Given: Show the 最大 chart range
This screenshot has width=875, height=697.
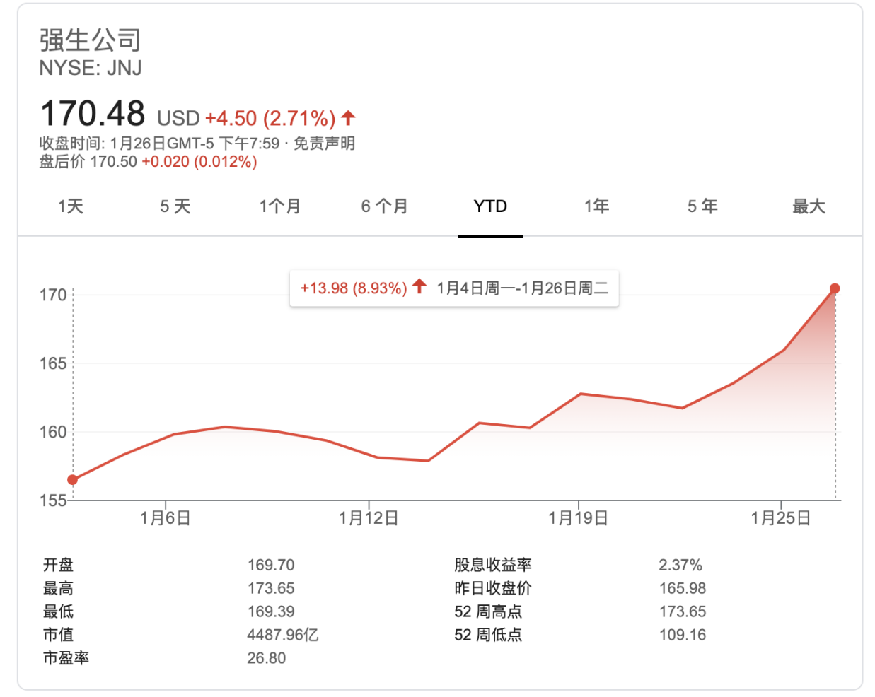Looking at the screenshot, I should (809, 206).
